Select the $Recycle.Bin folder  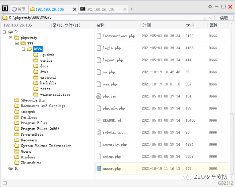[33, 100]
